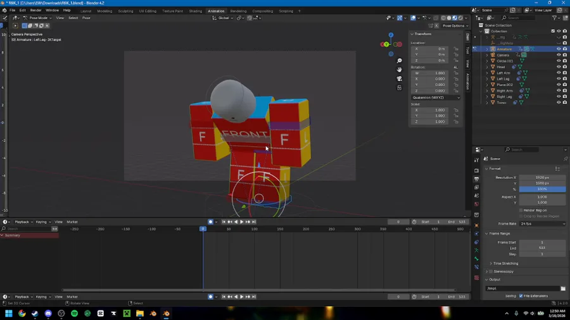The height and width of the screenshot is (320, 570).
Task: Open Discord from the taskbar
Action: pyautogui.click(x=48, y=314)
